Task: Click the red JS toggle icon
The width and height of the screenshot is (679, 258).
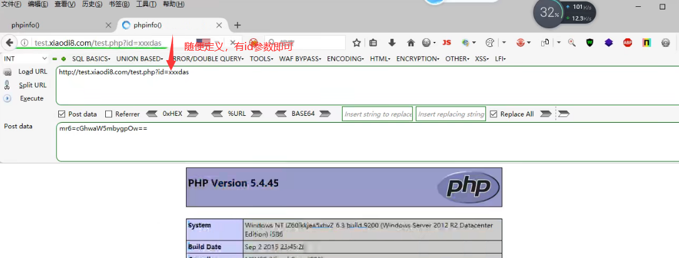Action: 447,43
